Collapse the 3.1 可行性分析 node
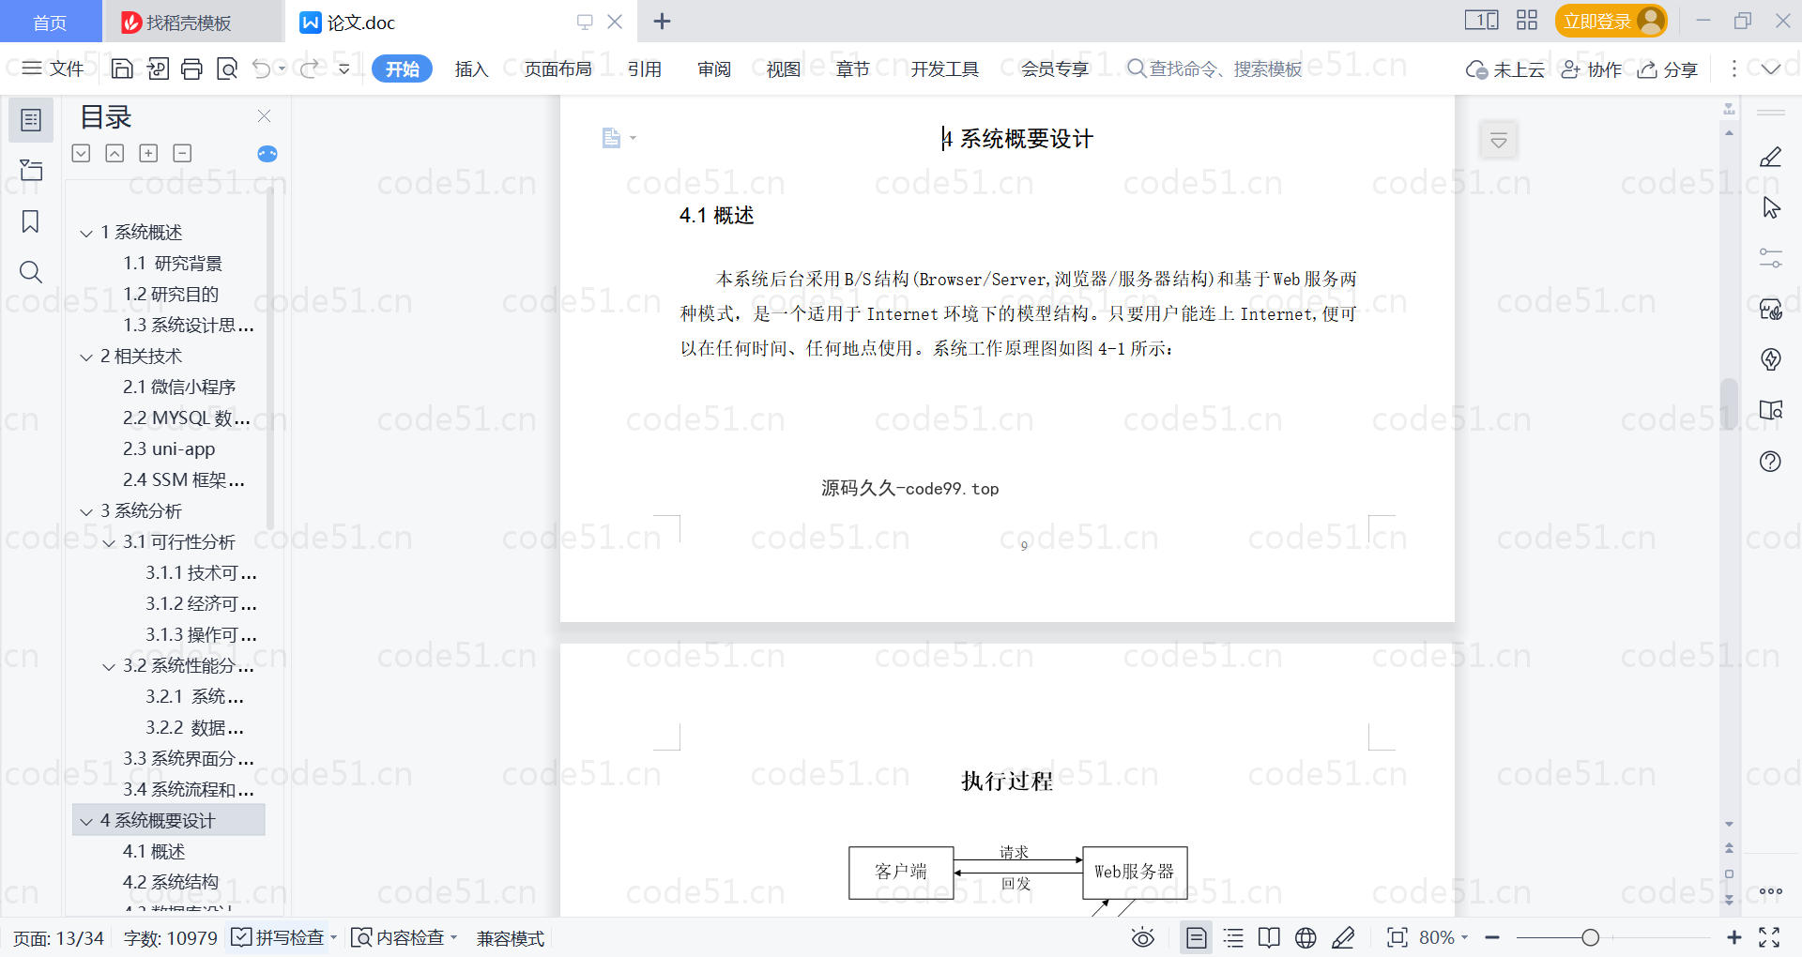This screenshot has height=957, width=1802. tap(109, 543)
